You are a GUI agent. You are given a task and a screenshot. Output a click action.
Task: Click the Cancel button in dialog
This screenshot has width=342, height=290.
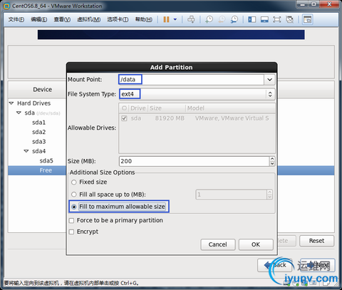[218, 244]
